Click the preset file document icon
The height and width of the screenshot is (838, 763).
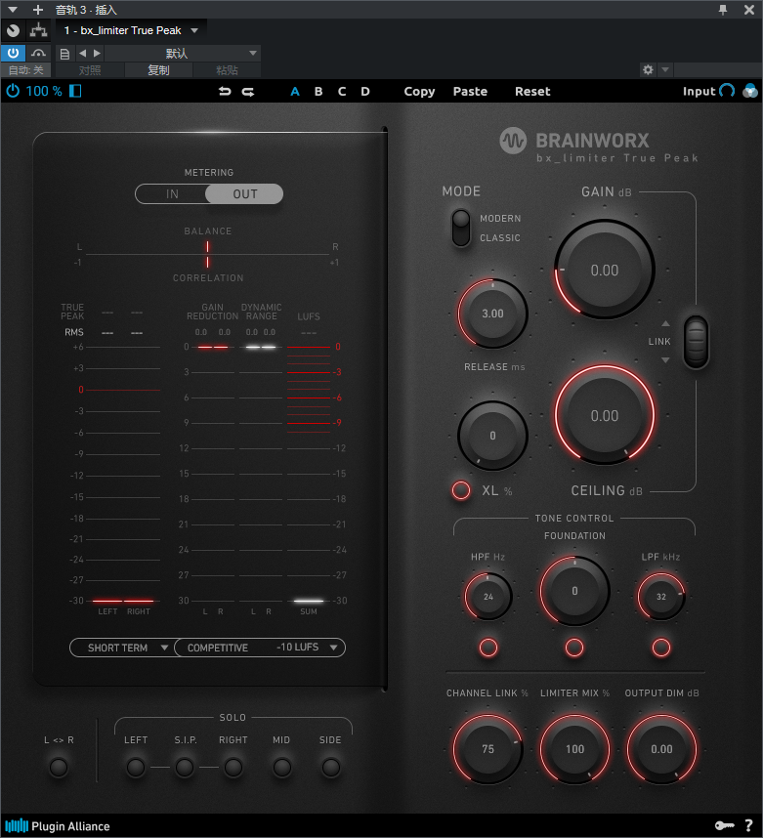coord(64,54)
